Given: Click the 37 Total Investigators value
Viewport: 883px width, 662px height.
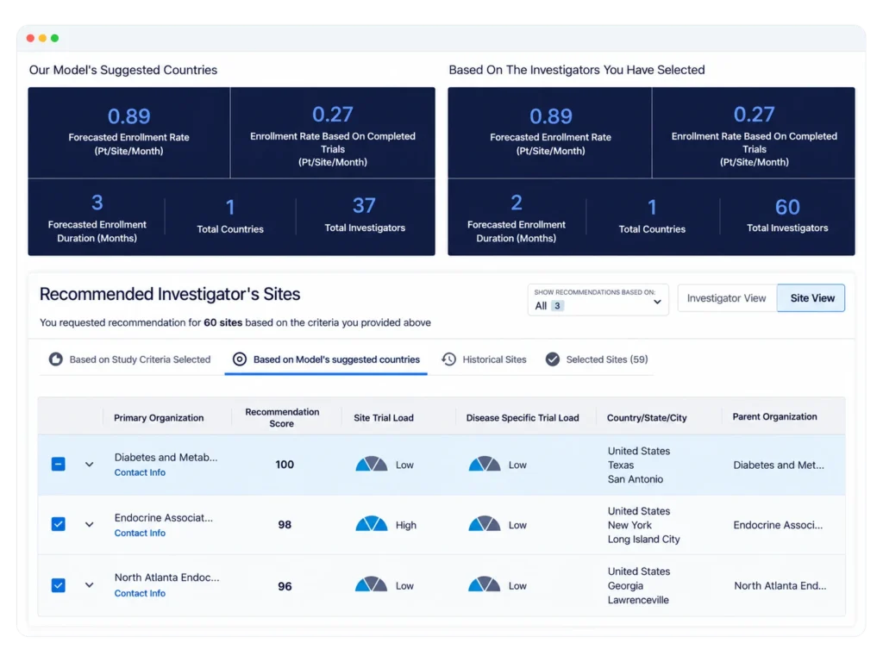Looking at the screenshot, I should click(x=365, y=205).
